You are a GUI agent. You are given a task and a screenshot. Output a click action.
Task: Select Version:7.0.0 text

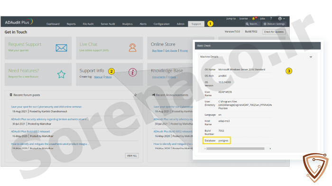(x=232, y=32)
